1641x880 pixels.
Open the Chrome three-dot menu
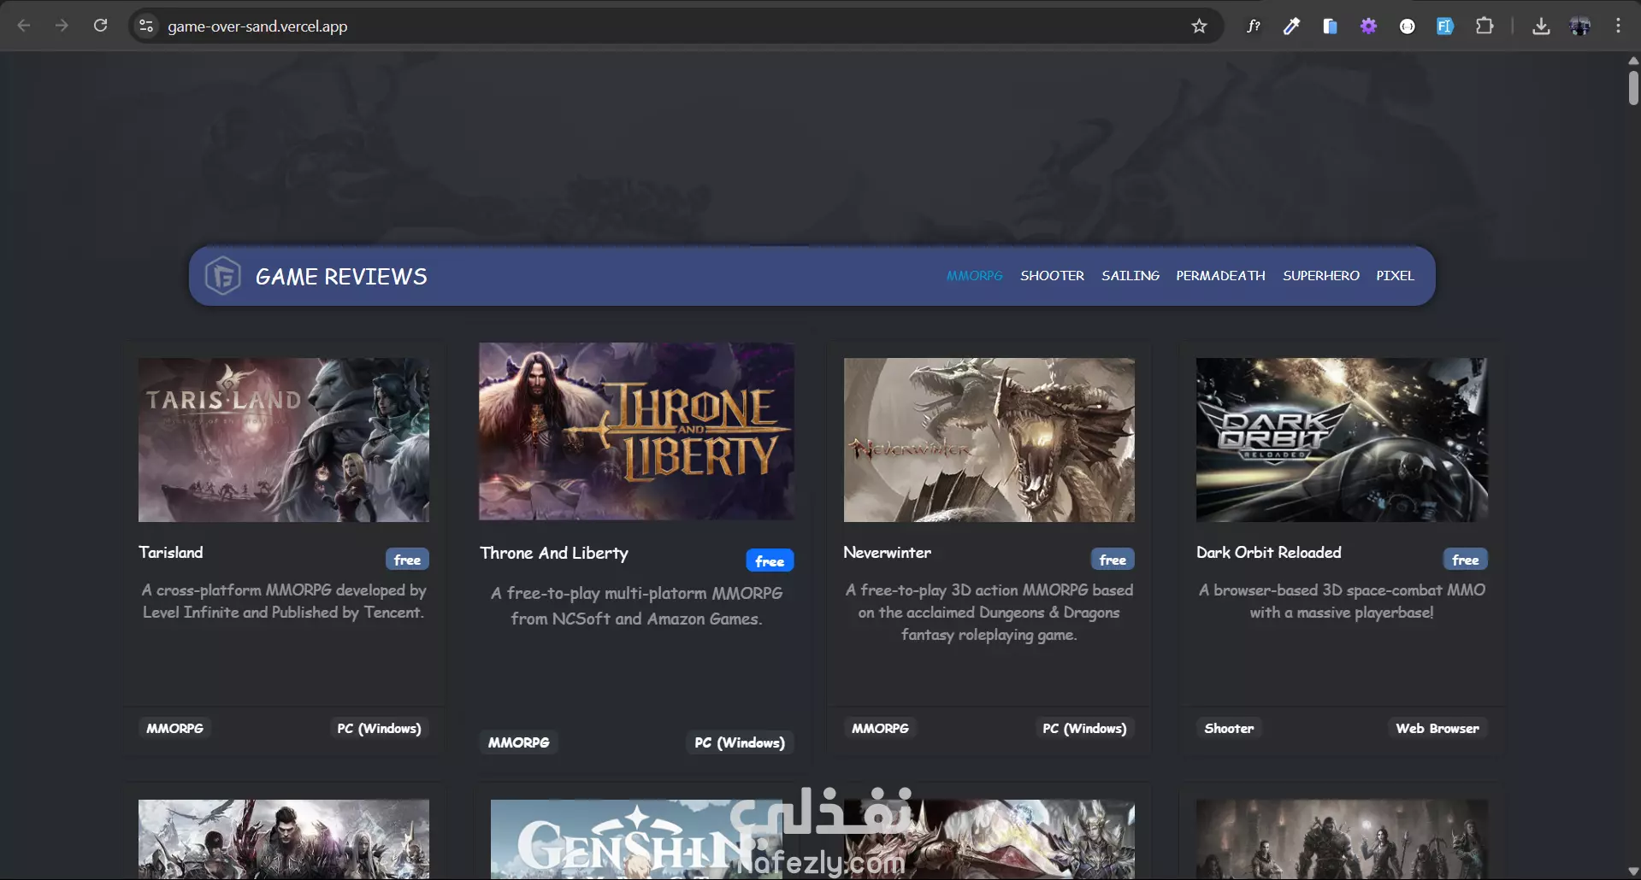1618,26
